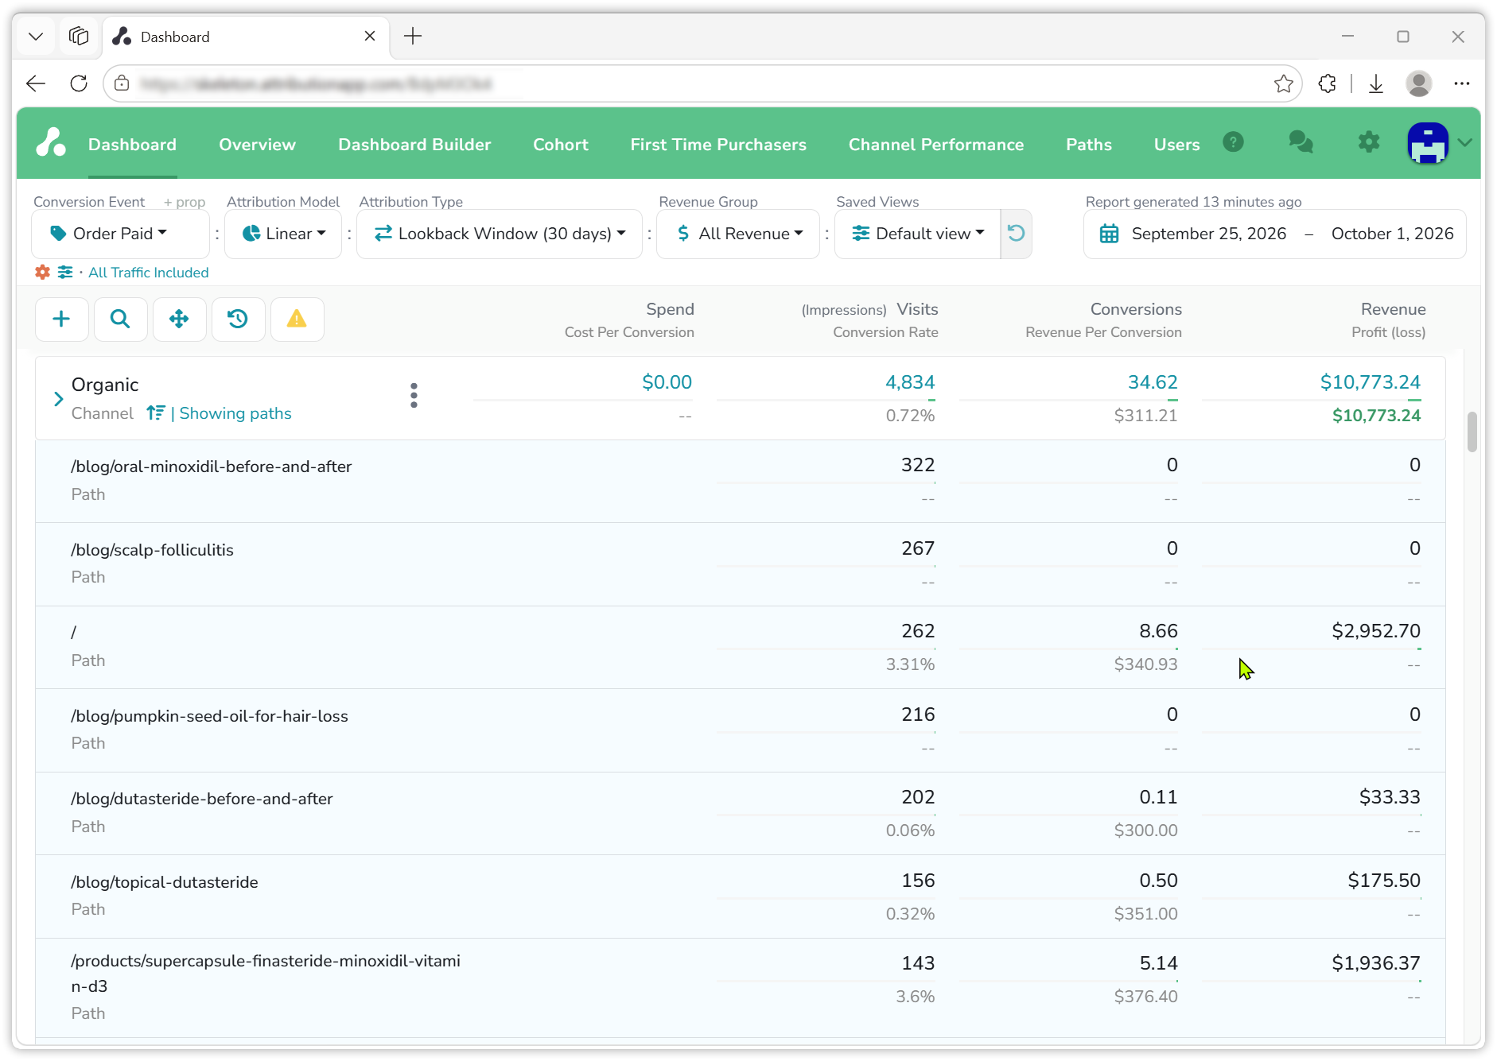Image resolution: width=1497 pixels, height=1061 pixels.
Task: Open the history clock icon
Action: (238, 319)
